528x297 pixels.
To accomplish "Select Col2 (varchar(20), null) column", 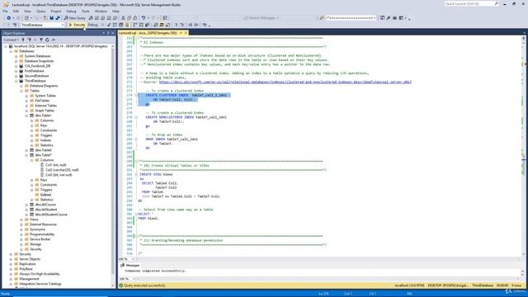I will (x=62, y=170).
